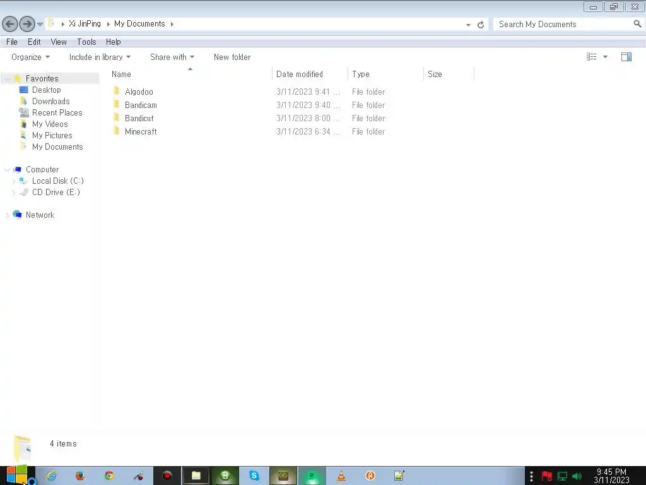Viewport: 646px width, 485px height.
Task: Expand the Network tree node
Action: coord(7,215)
